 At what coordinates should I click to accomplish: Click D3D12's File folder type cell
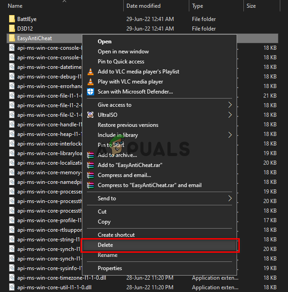click(204, 29)
